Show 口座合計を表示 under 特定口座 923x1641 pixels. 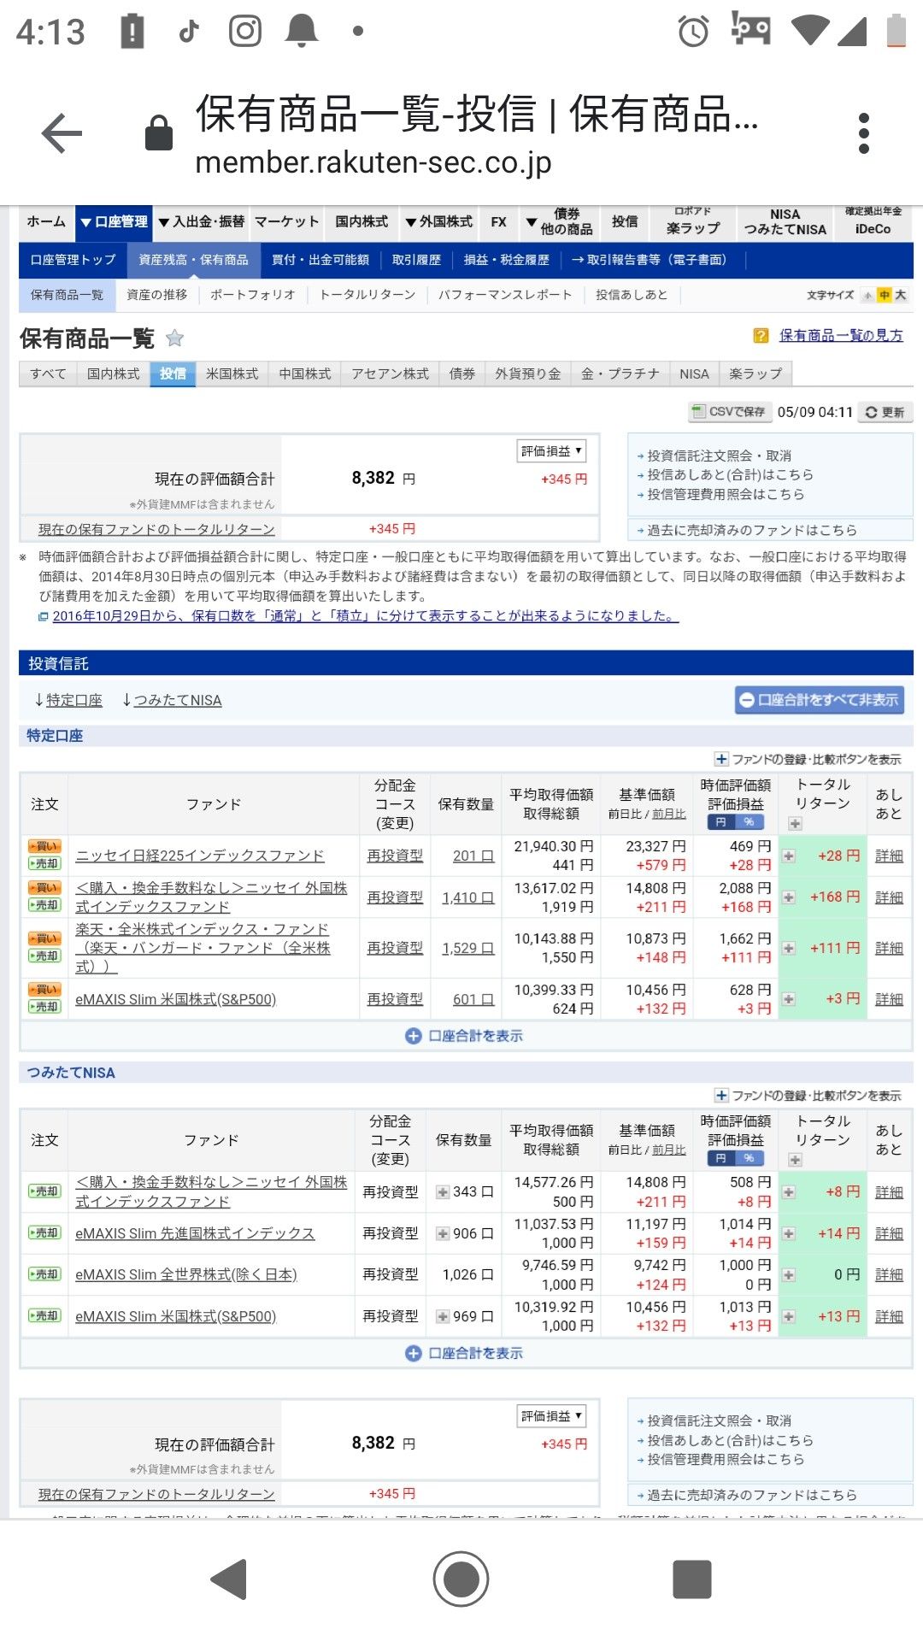pyautogui.click(x=464, y=1036)
